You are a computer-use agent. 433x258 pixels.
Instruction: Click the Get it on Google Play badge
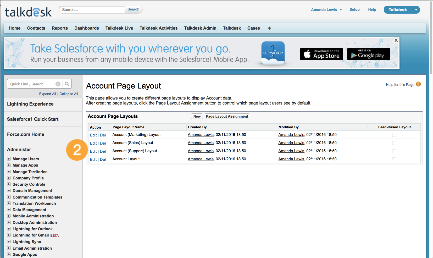tap(369, 54)
